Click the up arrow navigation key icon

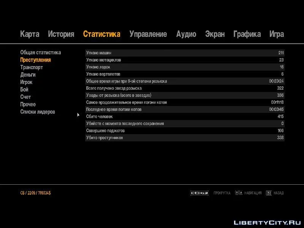point(237,193)
